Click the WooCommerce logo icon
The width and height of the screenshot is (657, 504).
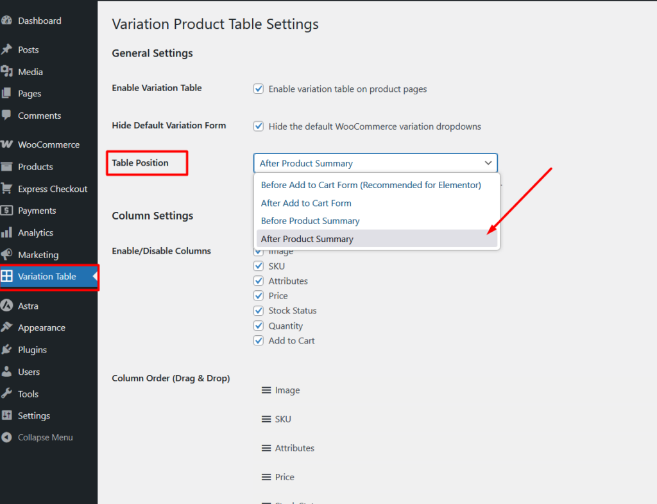(6, 144)
